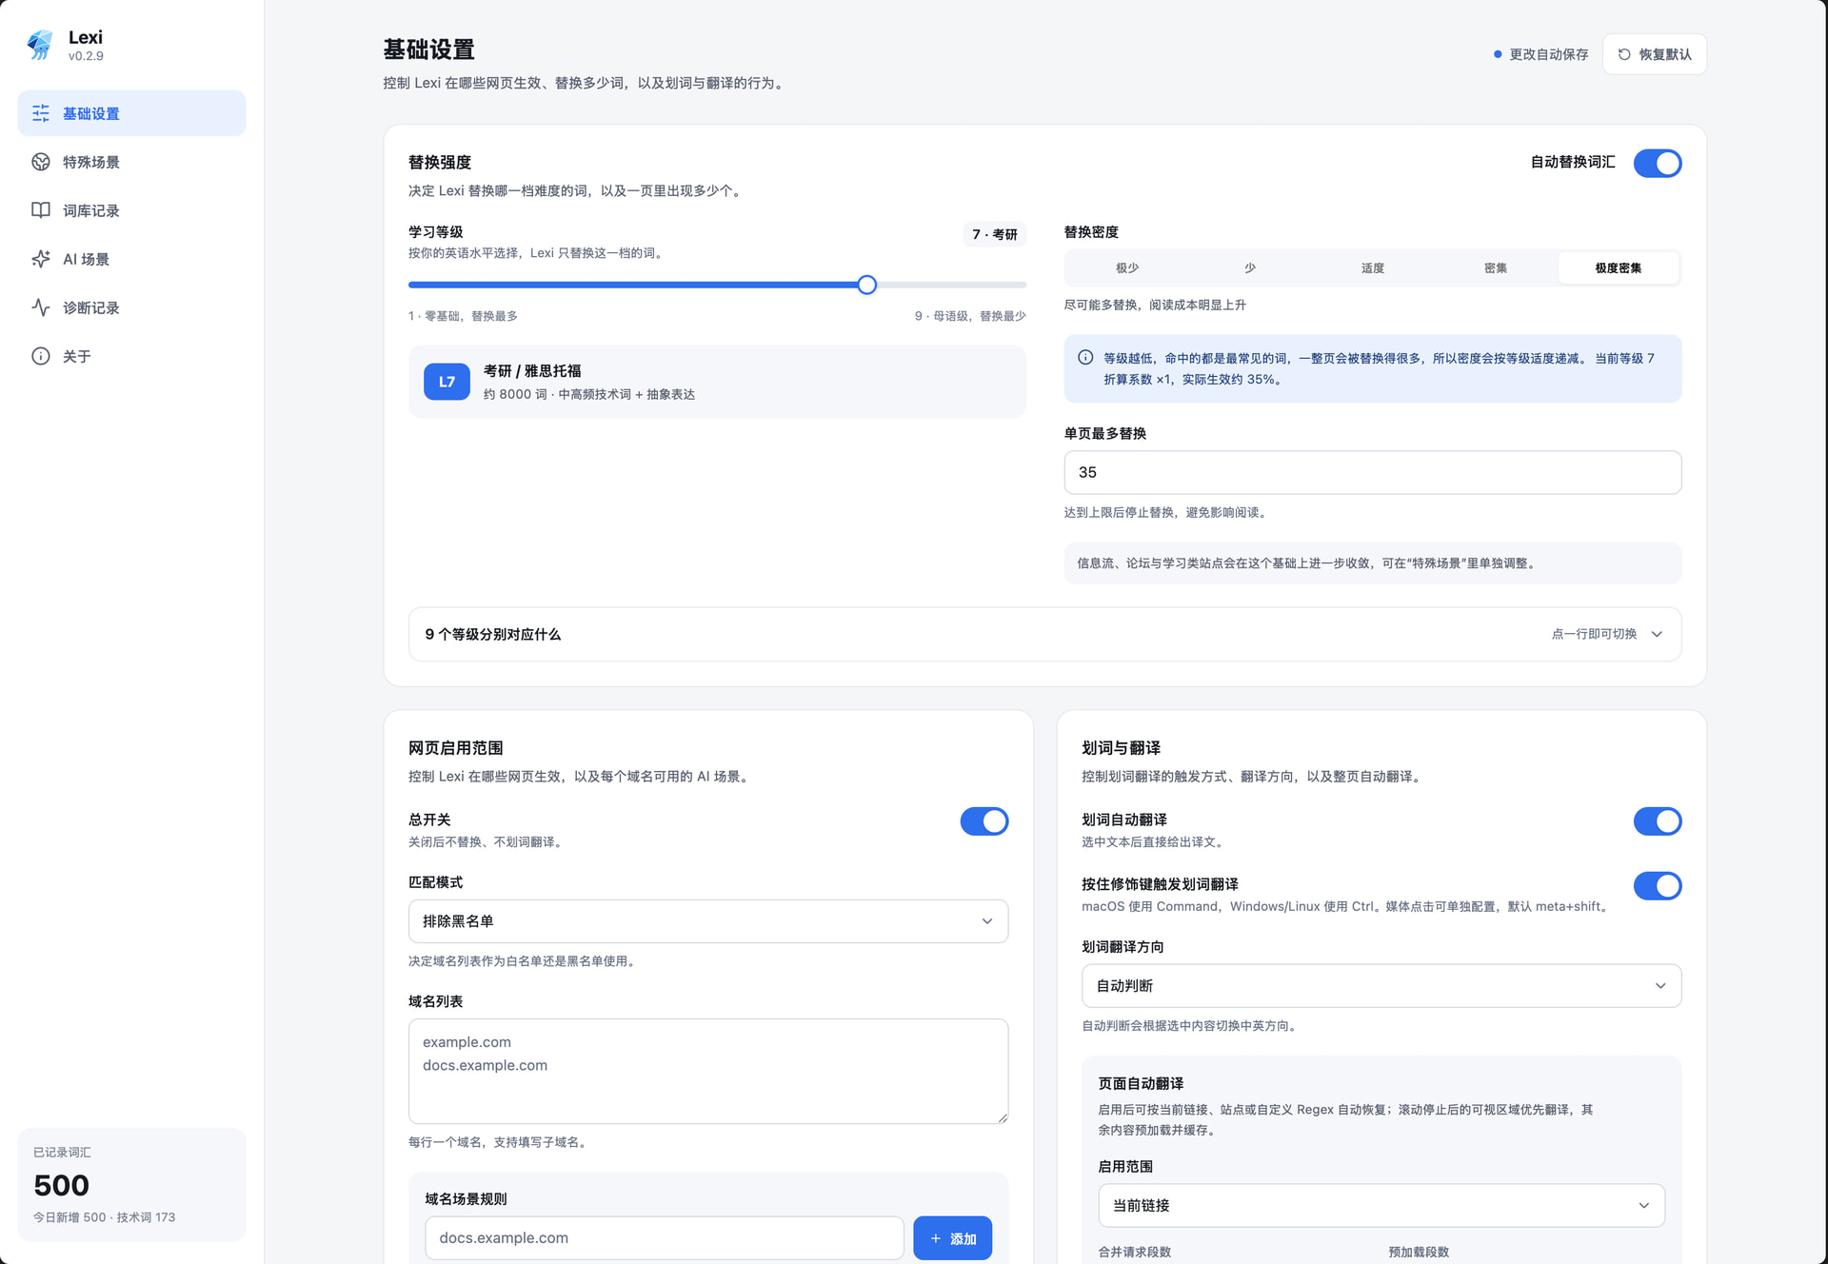
Task: Click the 域名列表 text area
Action: point(708,1072)
